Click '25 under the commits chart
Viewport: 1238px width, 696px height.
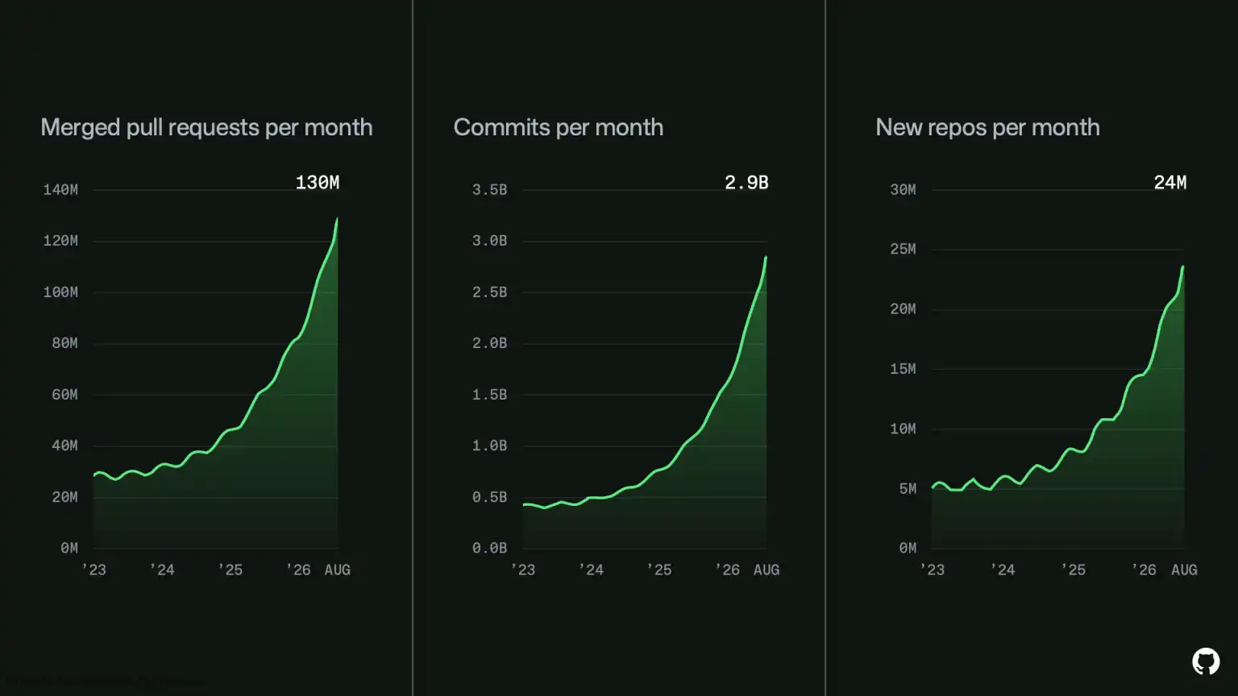(x=659, y=570)
